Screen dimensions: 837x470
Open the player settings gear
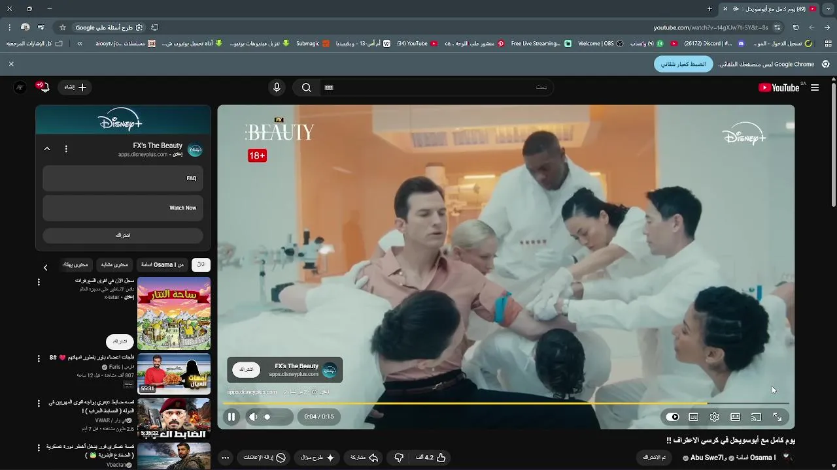coord(715,417)
